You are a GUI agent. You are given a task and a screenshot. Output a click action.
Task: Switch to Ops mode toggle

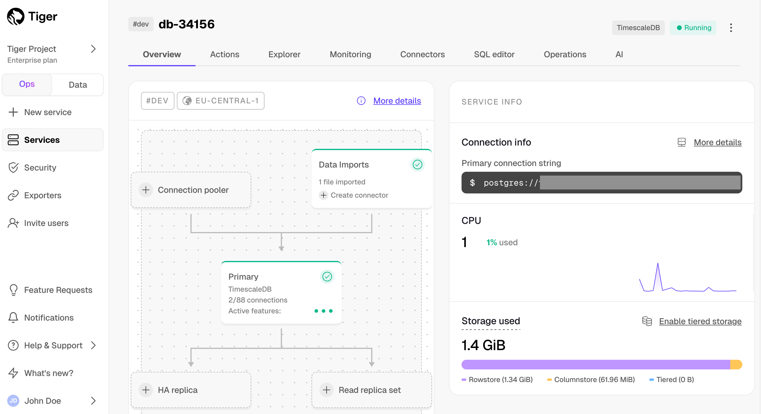pyautogui.click(x=27, y=84)
